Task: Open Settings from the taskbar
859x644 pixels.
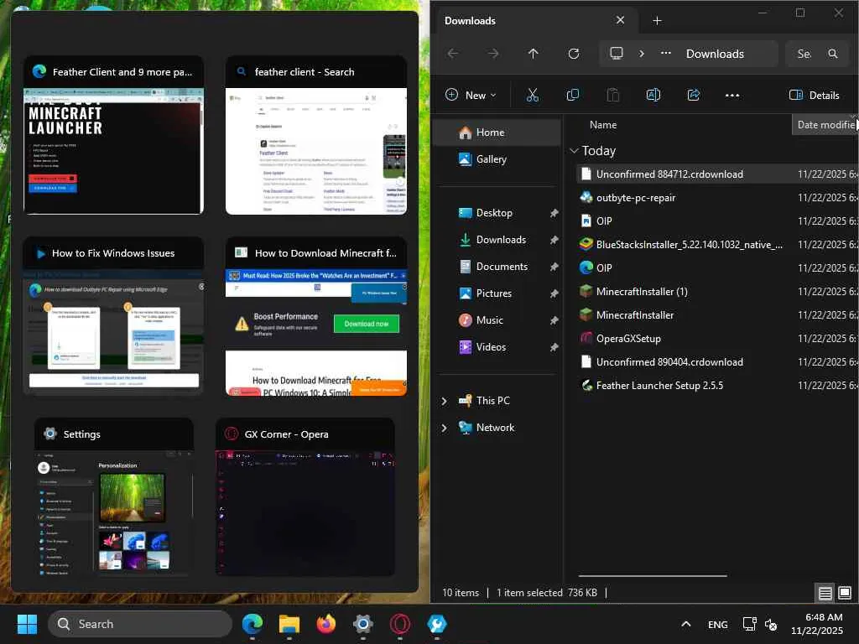Action: tap(362, 624)
